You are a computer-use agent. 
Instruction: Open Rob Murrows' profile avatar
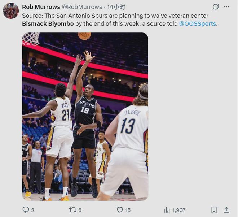10,11
